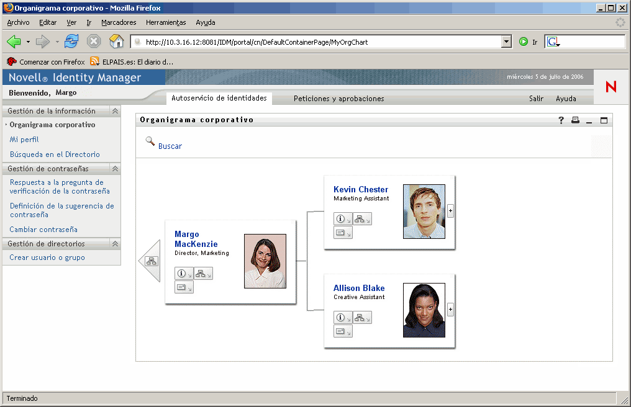This screenshot has height=407, width=631.
Task: Click the Buscar link
Action: [170, 146]
